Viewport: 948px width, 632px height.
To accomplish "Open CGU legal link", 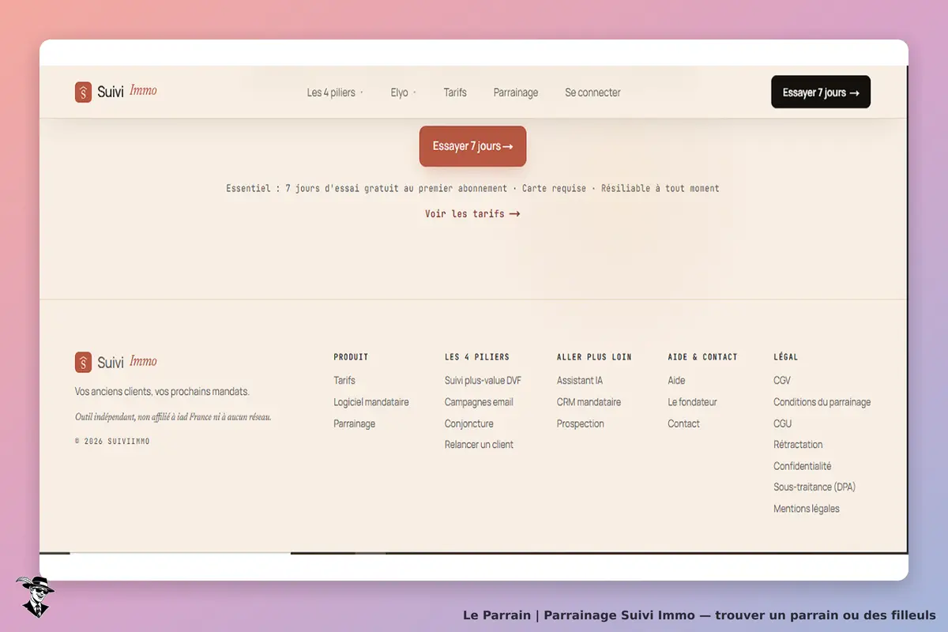I will tap(782, 423).
